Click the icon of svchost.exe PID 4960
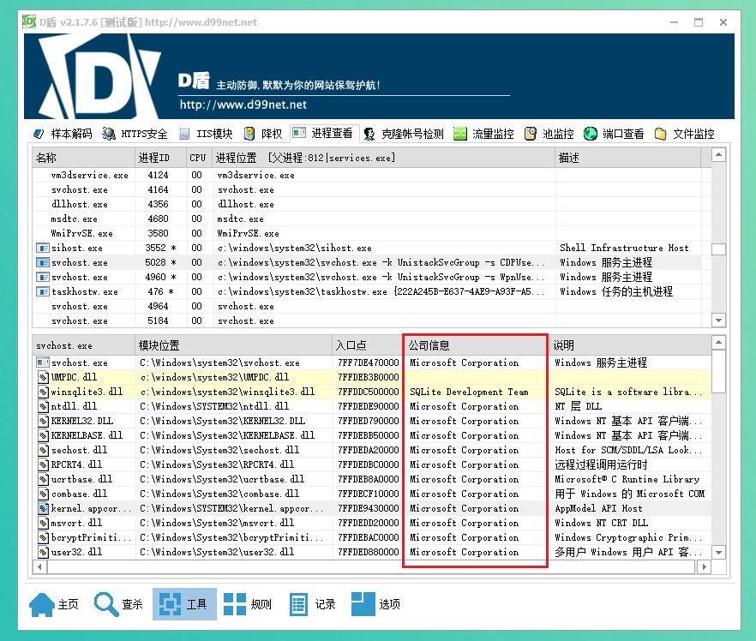 (43, 277)
